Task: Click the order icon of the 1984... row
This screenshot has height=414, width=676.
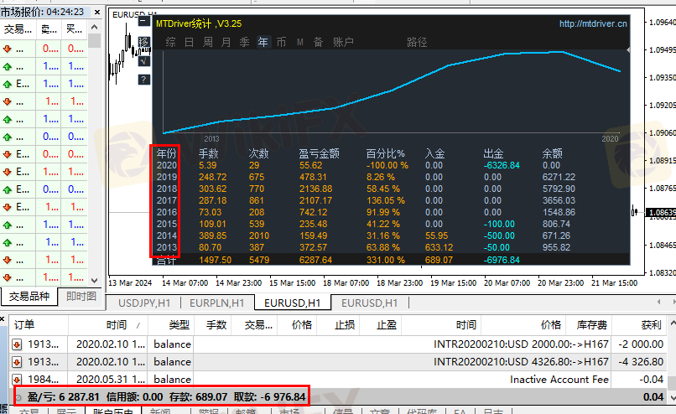Action: (17, 380)
